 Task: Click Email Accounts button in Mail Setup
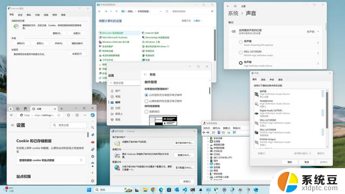(x=184, y=143)
